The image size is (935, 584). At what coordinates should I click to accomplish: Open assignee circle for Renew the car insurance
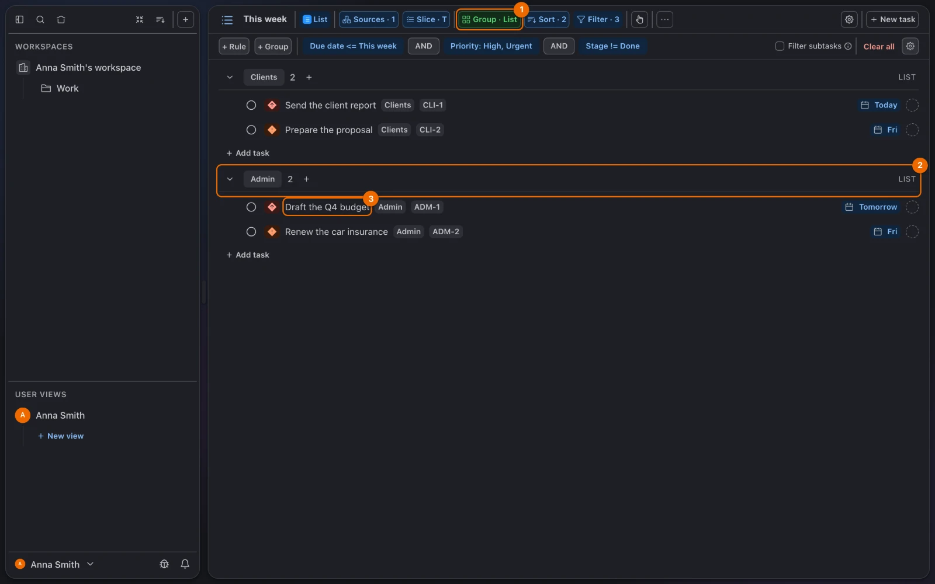tap(912, 232)
